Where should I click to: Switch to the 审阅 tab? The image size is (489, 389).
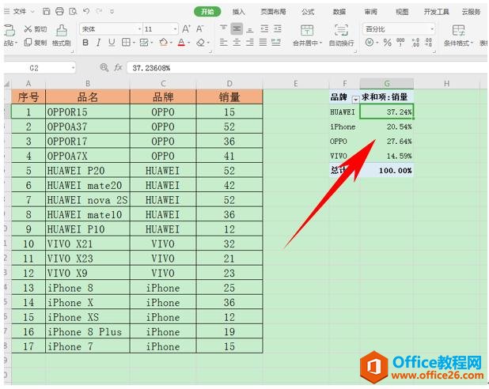pyautogui.click(x=371, y=12)
